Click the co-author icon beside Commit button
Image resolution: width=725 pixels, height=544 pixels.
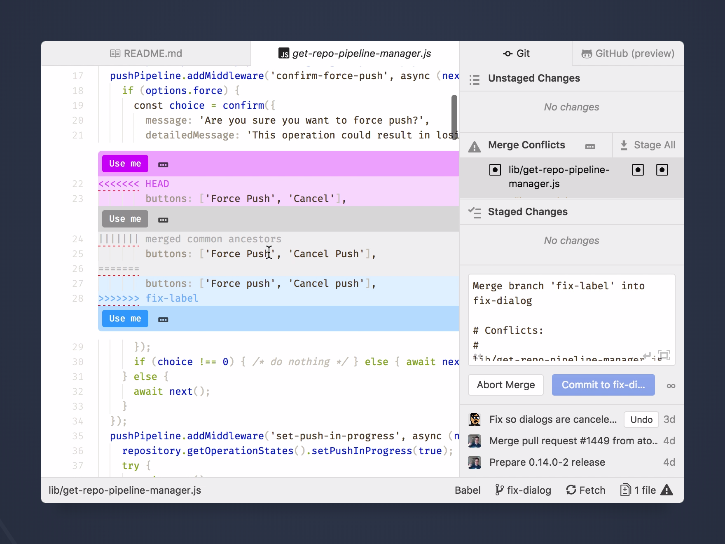[x=671, y=386]
